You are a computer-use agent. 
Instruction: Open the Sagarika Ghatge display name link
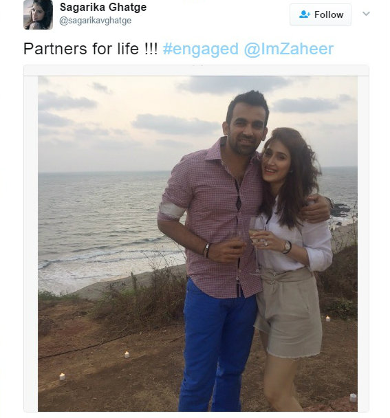[x=103, y=7]
